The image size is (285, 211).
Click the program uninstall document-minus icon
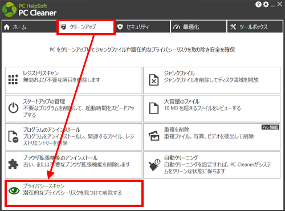[x=14, y=136]
